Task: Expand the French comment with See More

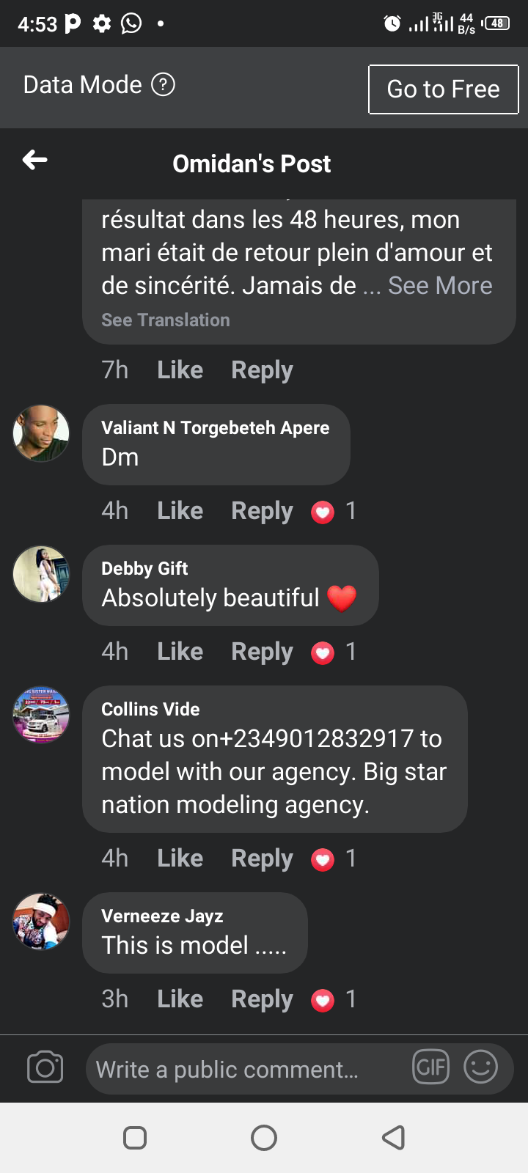Action: (440, 286)
